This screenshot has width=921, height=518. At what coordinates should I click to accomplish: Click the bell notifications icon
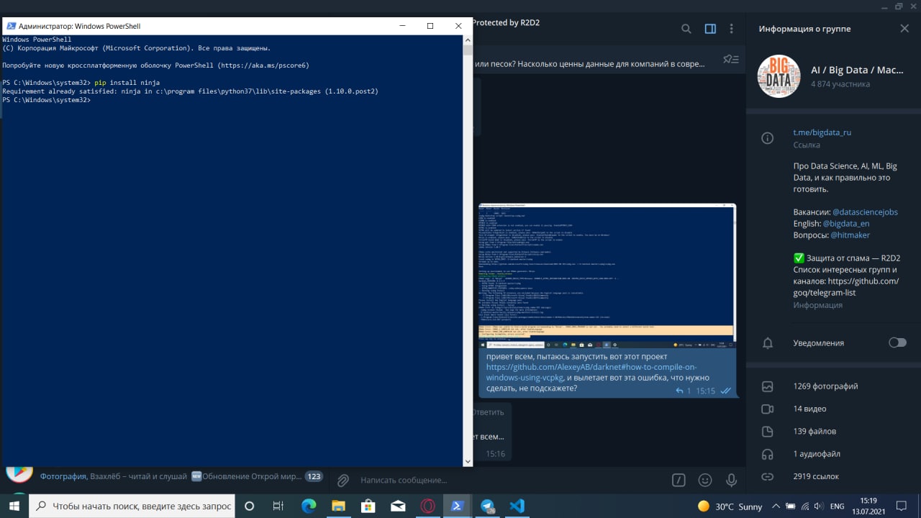[x=768, y=342]
